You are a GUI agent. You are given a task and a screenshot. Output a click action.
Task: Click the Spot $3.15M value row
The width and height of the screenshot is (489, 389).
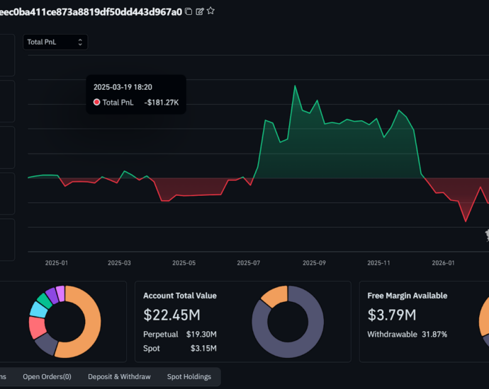[179, 348]
